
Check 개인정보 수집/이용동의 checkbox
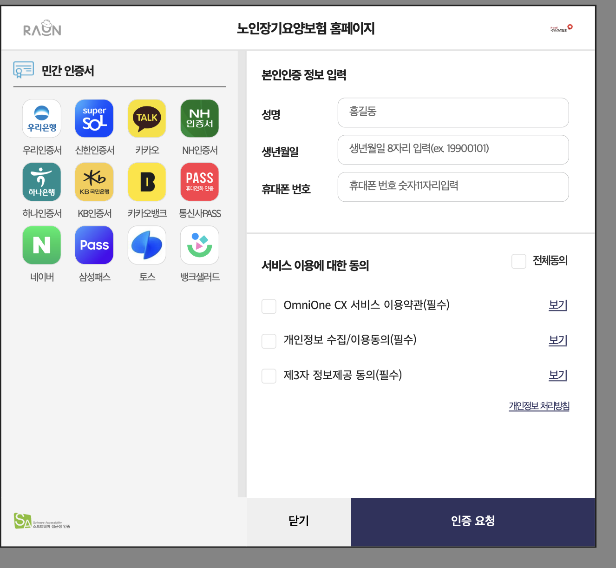click(269, 341)
